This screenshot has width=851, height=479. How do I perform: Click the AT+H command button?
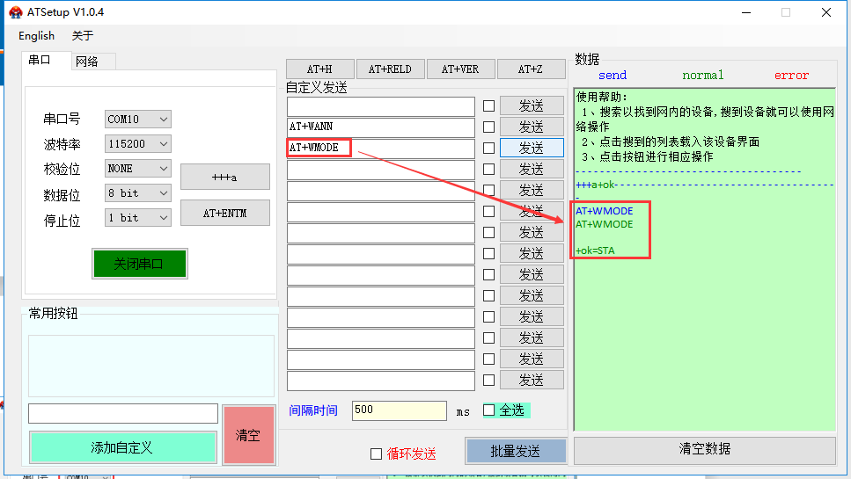coord(319,69)
